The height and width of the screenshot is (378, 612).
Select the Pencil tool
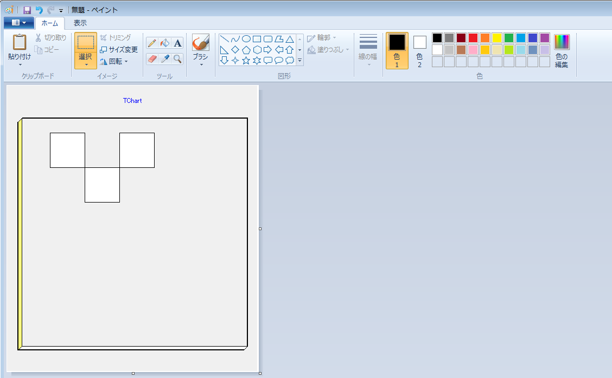tap(152, 42)
